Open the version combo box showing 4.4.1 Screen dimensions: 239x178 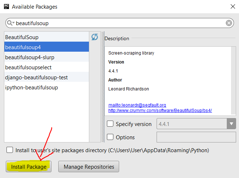click(196, 124)
